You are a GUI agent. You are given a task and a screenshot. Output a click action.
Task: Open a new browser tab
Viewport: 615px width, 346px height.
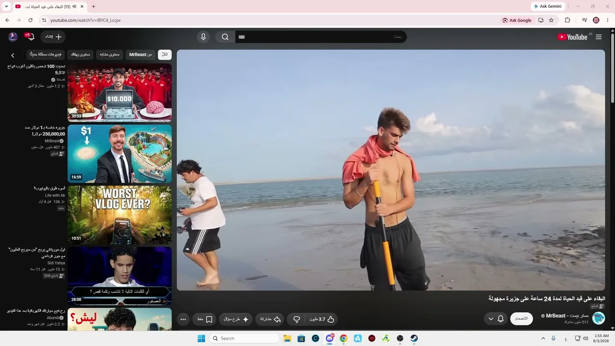tap(93, 6)
